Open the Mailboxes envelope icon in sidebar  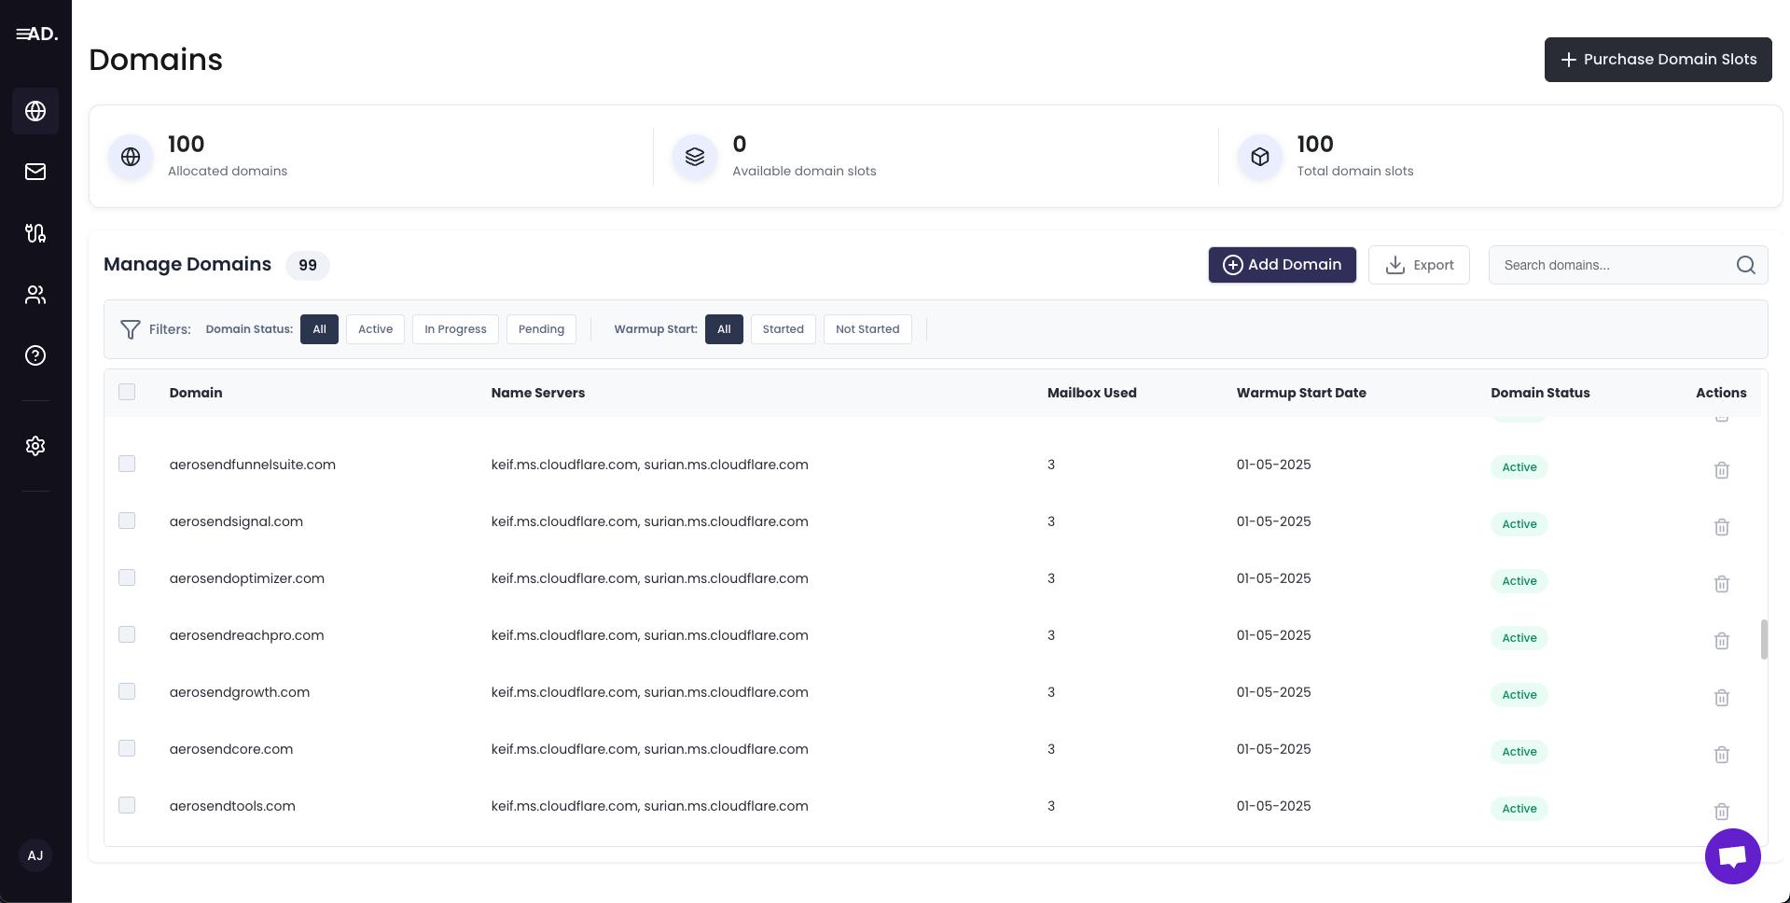[x=35, y=172]
